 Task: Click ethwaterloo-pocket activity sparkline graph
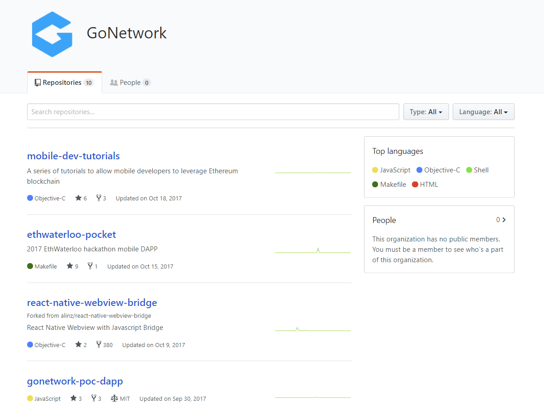pos(313,250)
